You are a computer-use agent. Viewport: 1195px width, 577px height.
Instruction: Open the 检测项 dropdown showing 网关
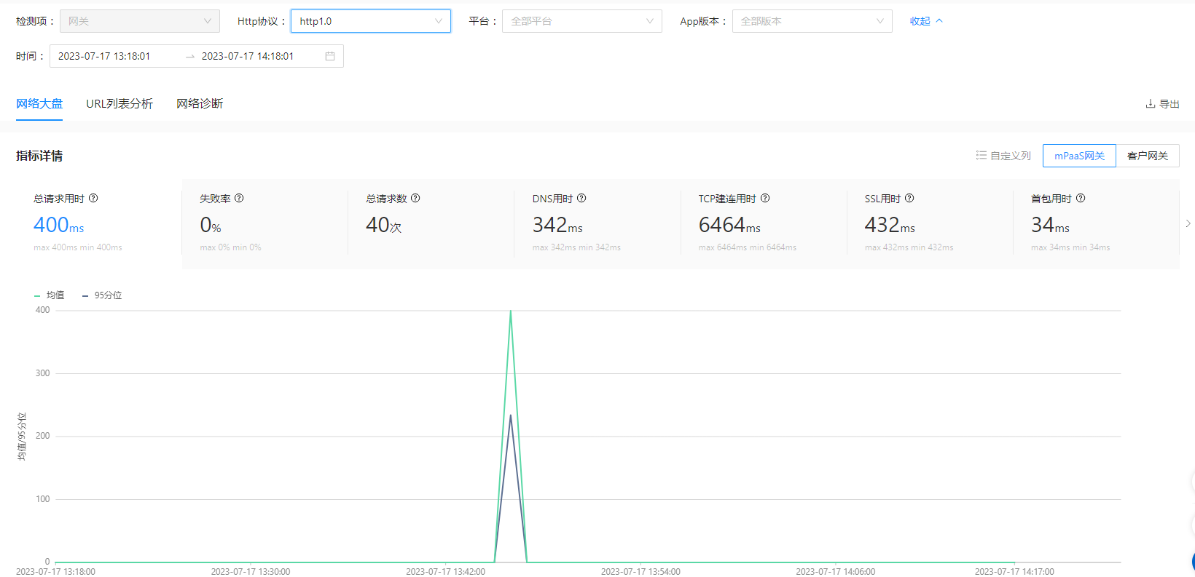click(x=139, y=21)
